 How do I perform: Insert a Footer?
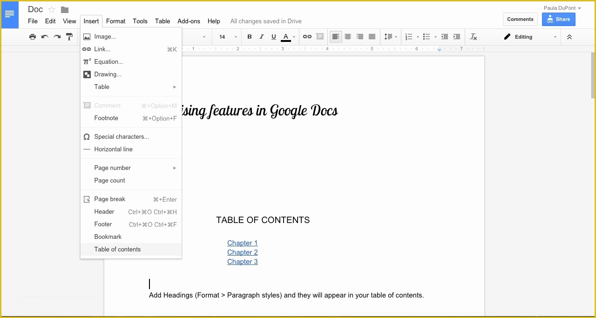pos(131,224)
